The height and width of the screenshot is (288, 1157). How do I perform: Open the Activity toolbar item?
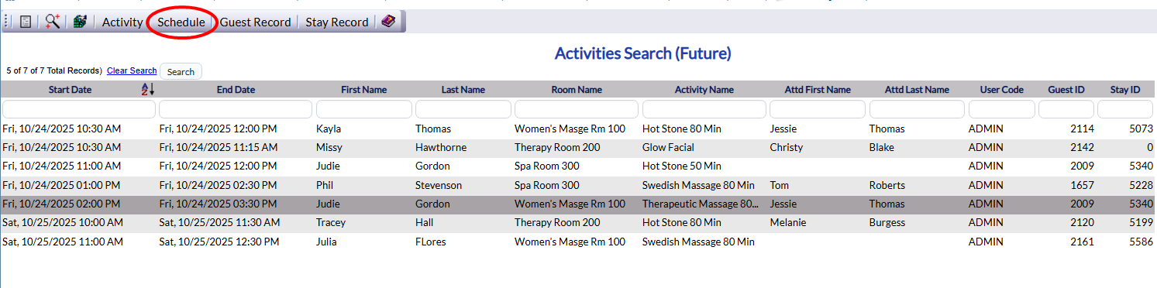[x=122, y=22]
